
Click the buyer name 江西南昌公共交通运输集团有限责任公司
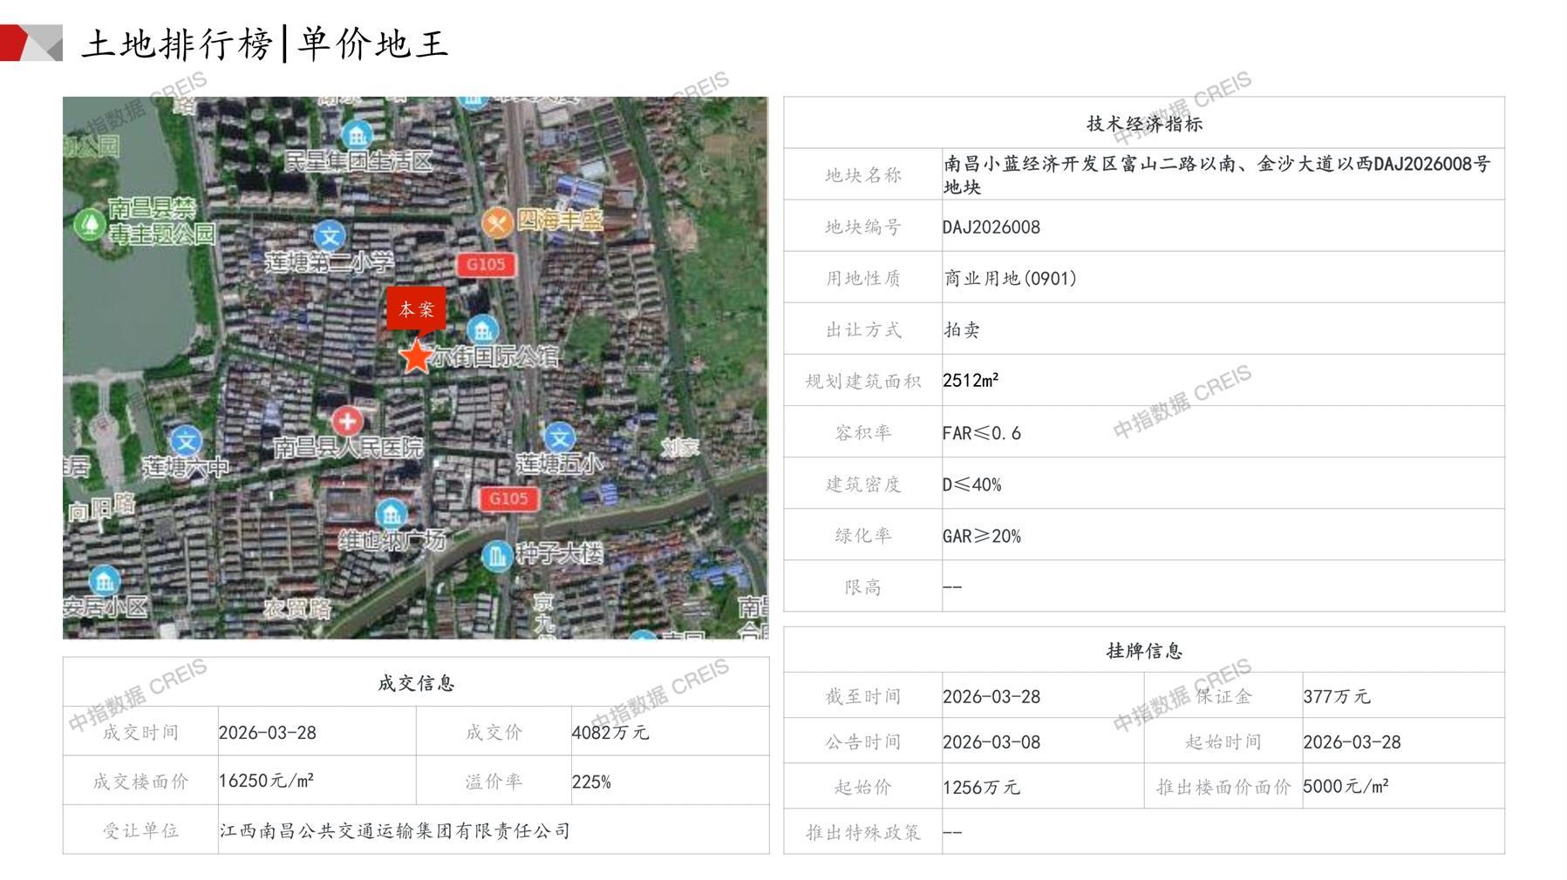tap(395, 831)
